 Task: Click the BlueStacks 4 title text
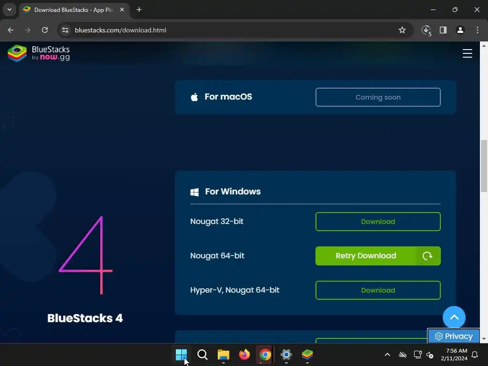(85, 318)
